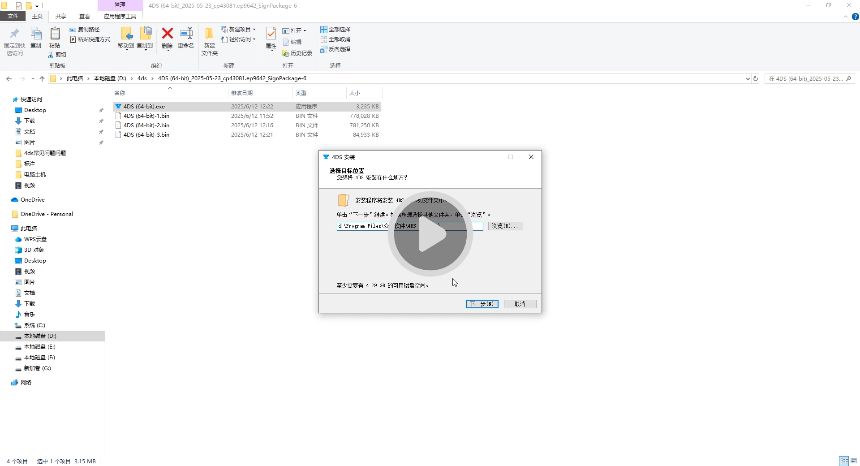This screenshot has width=860, height=466.
Task: Click 取消 in the 4DS installer
Action: click(x=520, y=304)
